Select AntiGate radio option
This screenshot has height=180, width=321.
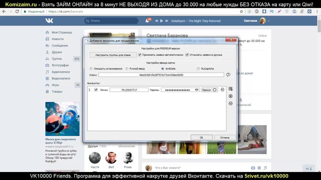coord(163,68)
